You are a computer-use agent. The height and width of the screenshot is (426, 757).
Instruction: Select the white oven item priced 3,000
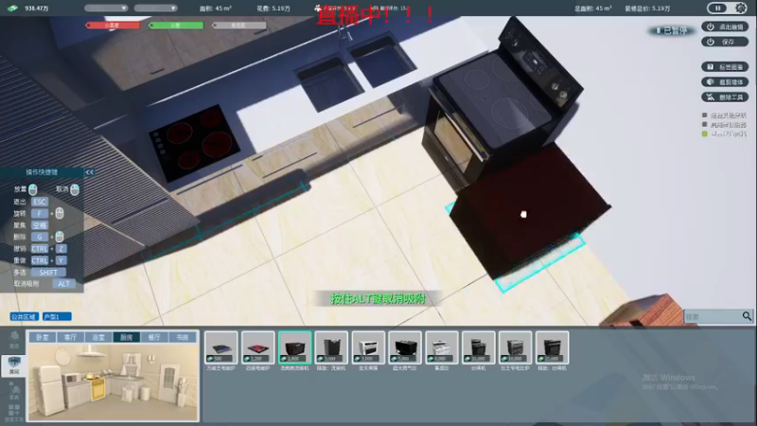[368, 347]
